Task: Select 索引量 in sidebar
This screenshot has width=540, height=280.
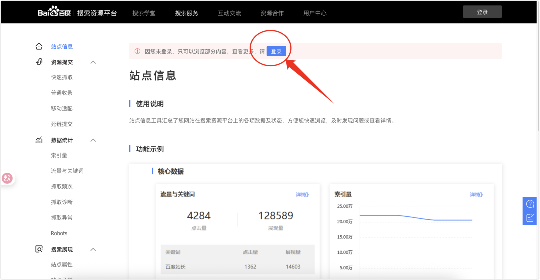Action: pos(59,155)
